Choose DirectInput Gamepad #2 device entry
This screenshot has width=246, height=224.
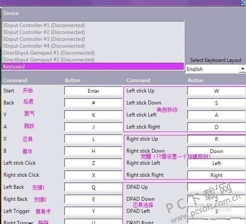[x=93, y=60]
